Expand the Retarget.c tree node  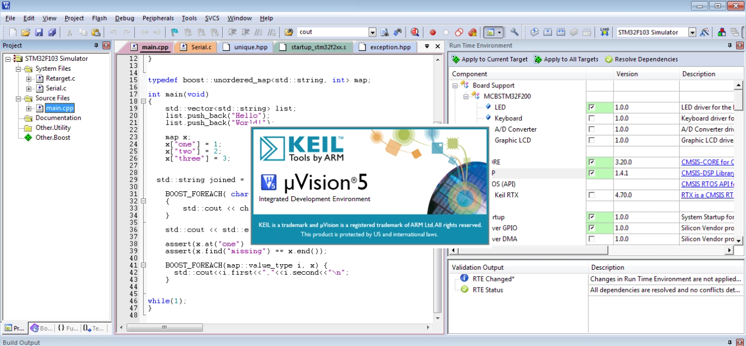click(28, 78)
